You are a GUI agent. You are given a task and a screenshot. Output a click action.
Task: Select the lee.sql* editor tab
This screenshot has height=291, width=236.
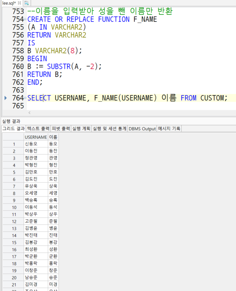pos(9,3)
